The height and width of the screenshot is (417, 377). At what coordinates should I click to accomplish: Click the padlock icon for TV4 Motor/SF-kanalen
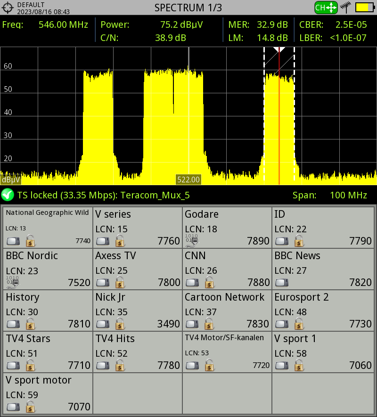(209, 365)
